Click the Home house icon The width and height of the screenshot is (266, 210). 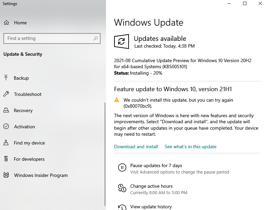(6, 23)
